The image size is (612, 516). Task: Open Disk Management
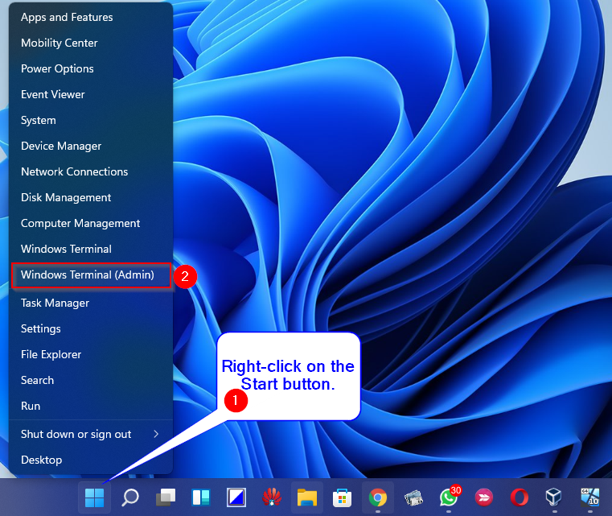pos(91,198)
